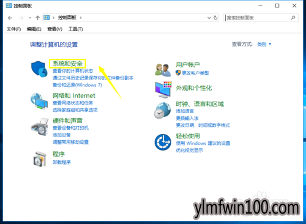Click the Back navigation arrow
Screen dimensions: 306x224
point(10,18)
